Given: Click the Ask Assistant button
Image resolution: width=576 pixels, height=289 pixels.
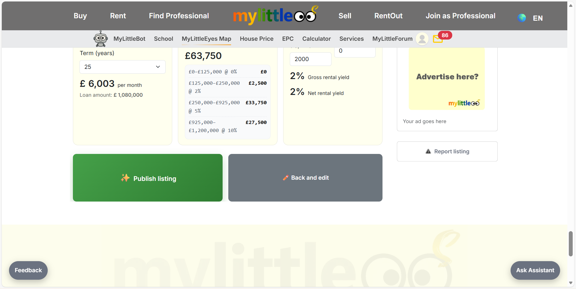Looking at the screenshot, I should pyautogui.click(x=535, y=270).
